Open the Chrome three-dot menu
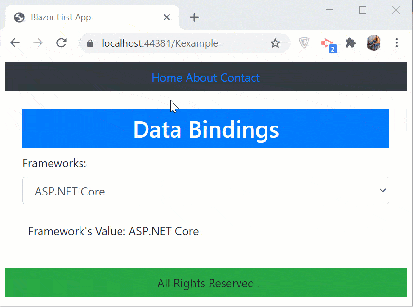The width and height of the screenshot is (413, 307). [397, 43]
